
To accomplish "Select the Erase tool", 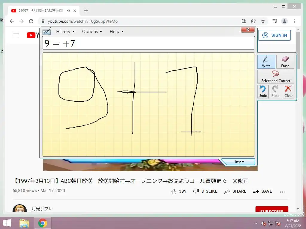I will (x=285, y=61).
